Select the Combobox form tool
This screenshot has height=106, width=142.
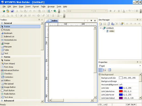pos(20,77)
